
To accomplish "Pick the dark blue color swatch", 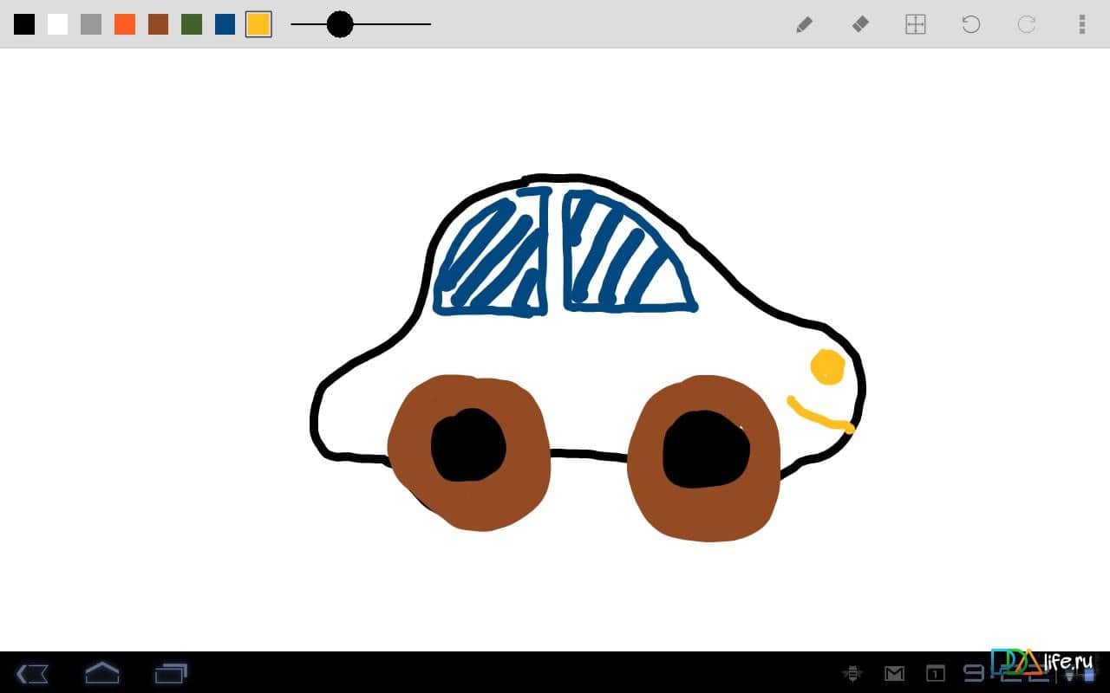I will (225, 24).
